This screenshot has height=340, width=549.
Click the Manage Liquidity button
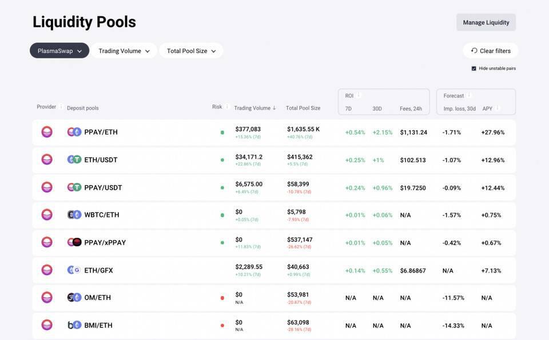(486, 22)
